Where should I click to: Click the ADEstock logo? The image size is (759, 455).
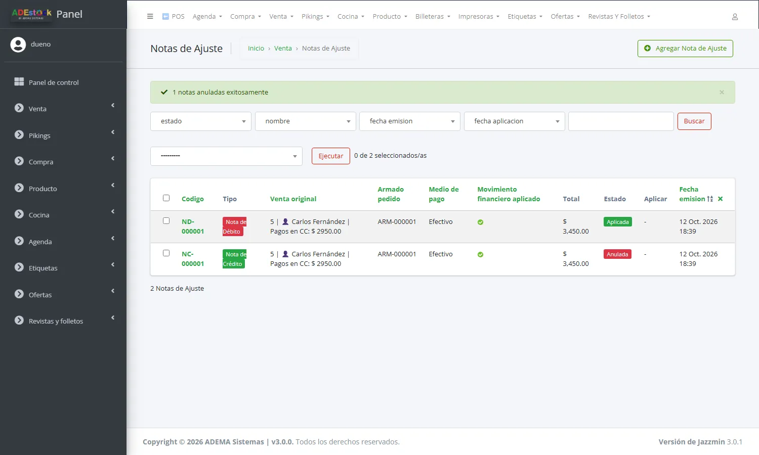[31, 14]
